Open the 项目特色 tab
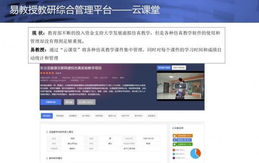The width and height of the screenshot is (259, 163). (99, 116)
